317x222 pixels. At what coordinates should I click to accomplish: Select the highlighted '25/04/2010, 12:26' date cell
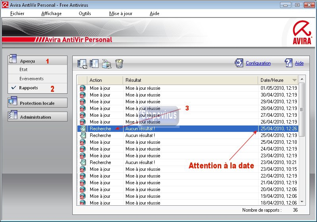click(x=278, y=129)
